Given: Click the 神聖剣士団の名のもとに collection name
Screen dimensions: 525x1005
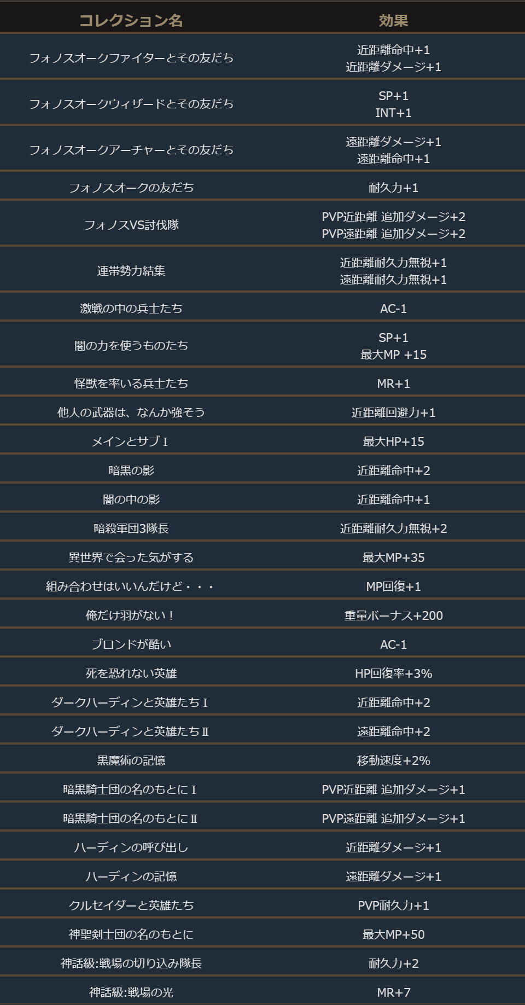Looking at the screenshot, I should pos(131,934).
